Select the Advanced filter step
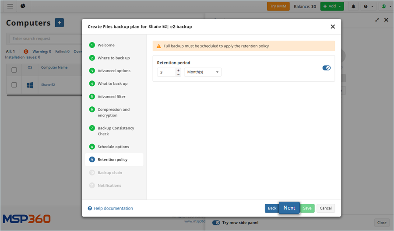394x231 pixels. [111, 97]
